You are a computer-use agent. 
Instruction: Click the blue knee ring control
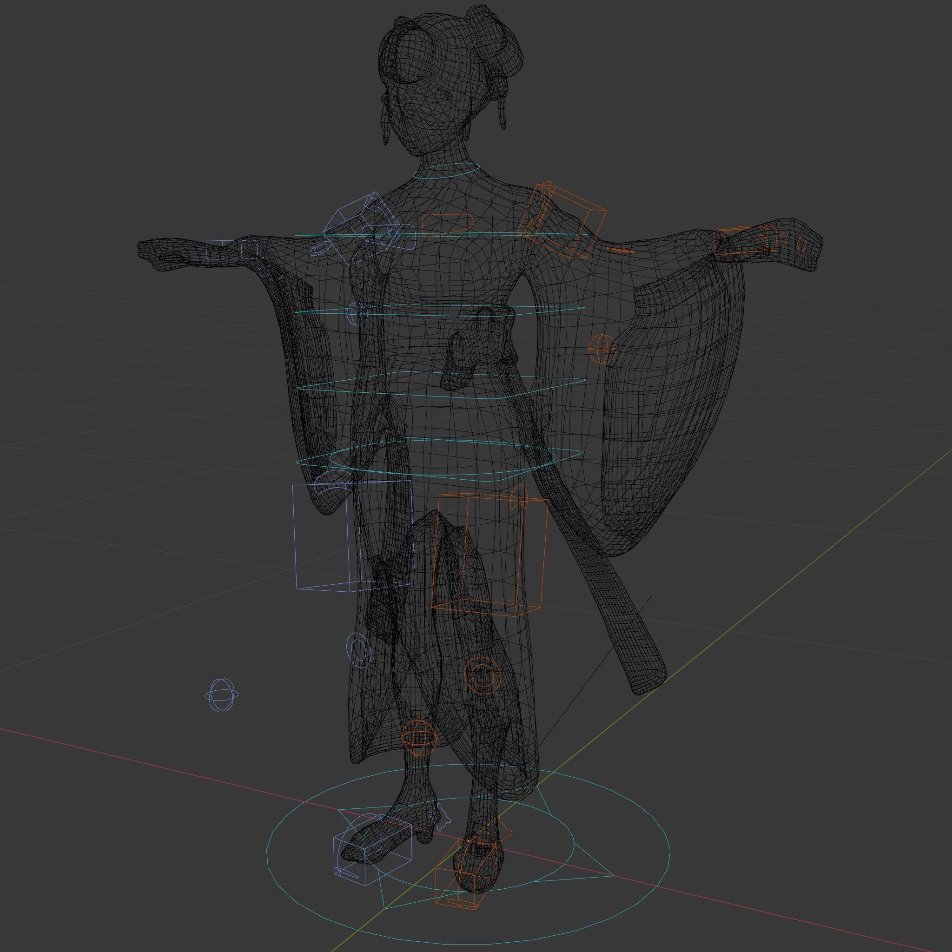point(359,650)
